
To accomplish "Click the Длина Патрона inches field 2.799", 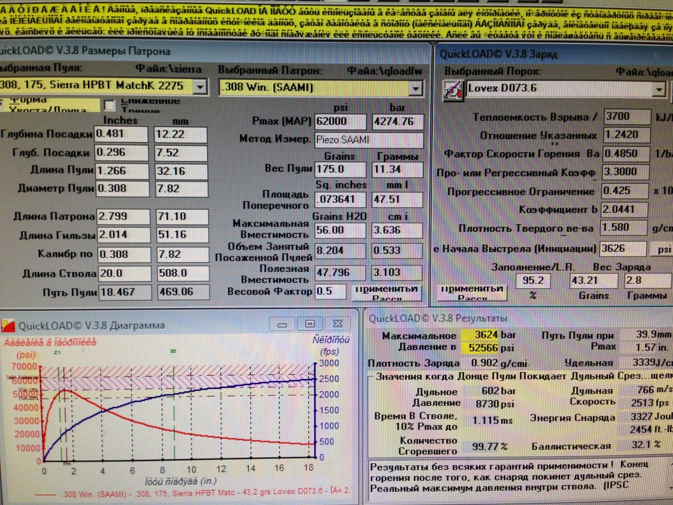I will coord(123,217).
